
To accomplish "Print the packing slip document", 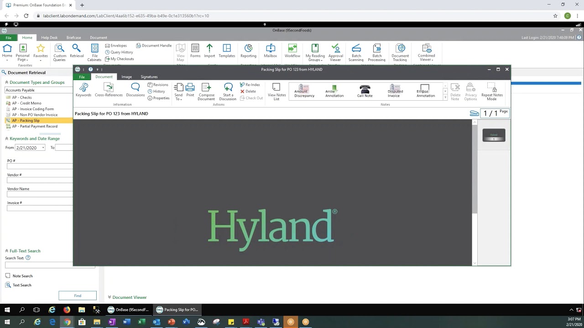I will click(190, 90).
